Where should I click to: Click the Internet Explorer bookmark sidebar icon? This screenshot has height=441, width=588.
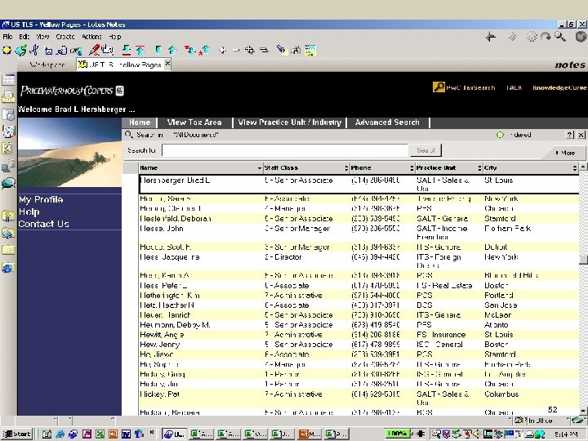point(7,267)
